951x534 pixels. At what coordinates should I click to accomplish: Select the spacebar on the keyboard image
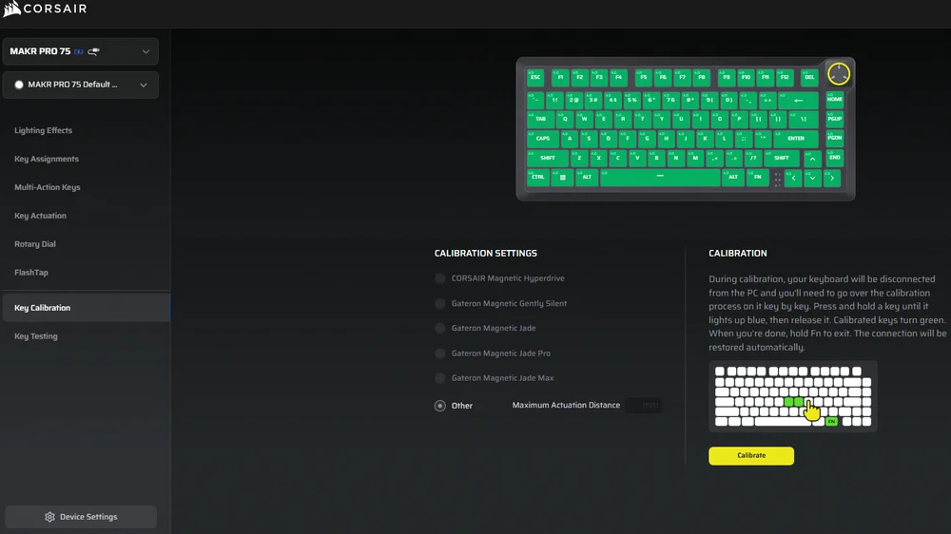(660, 177)
